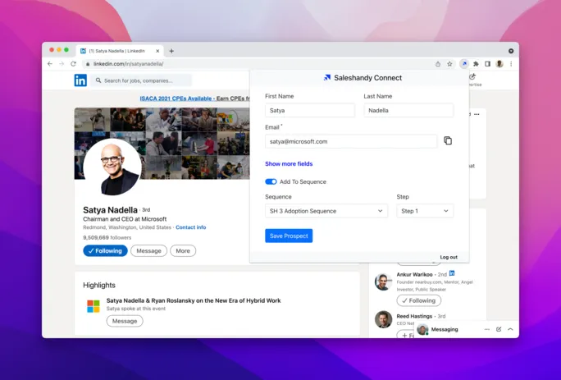Click the Following button on Satya's profile

tap(105, 250)
